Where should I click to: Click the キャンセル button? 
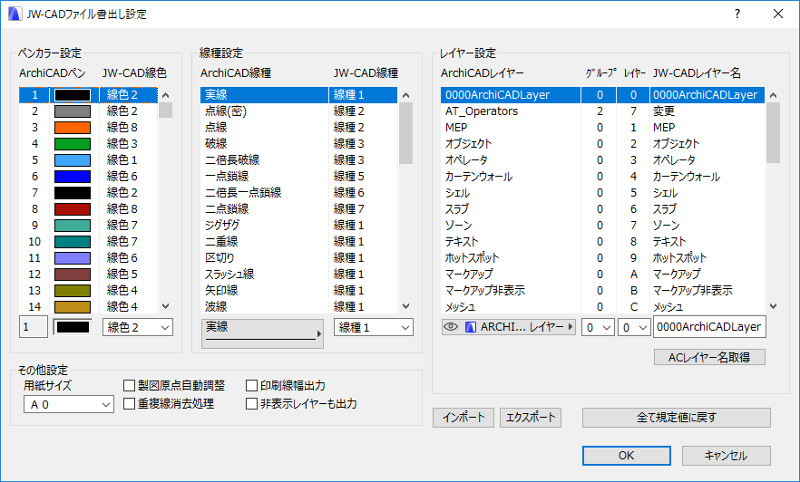point(726,456)
